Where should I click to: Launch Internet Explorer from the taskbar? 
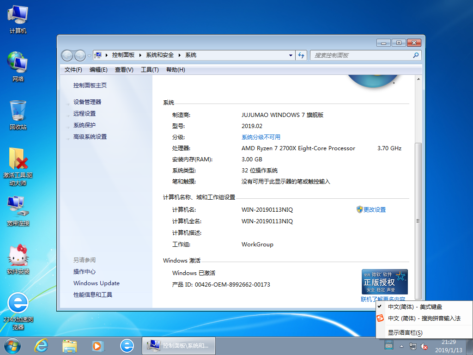coord(41,346)
